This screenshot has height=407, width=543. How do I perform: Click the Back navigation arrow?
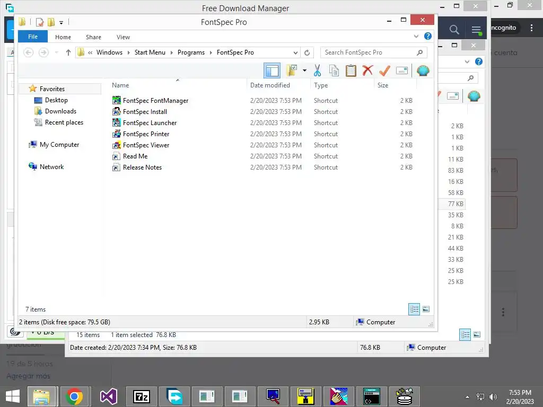coord(29,52)
